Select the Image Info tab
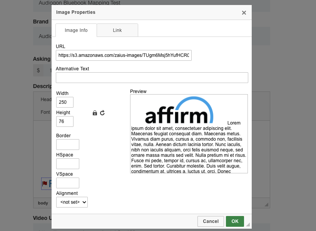 pos(76,30)
